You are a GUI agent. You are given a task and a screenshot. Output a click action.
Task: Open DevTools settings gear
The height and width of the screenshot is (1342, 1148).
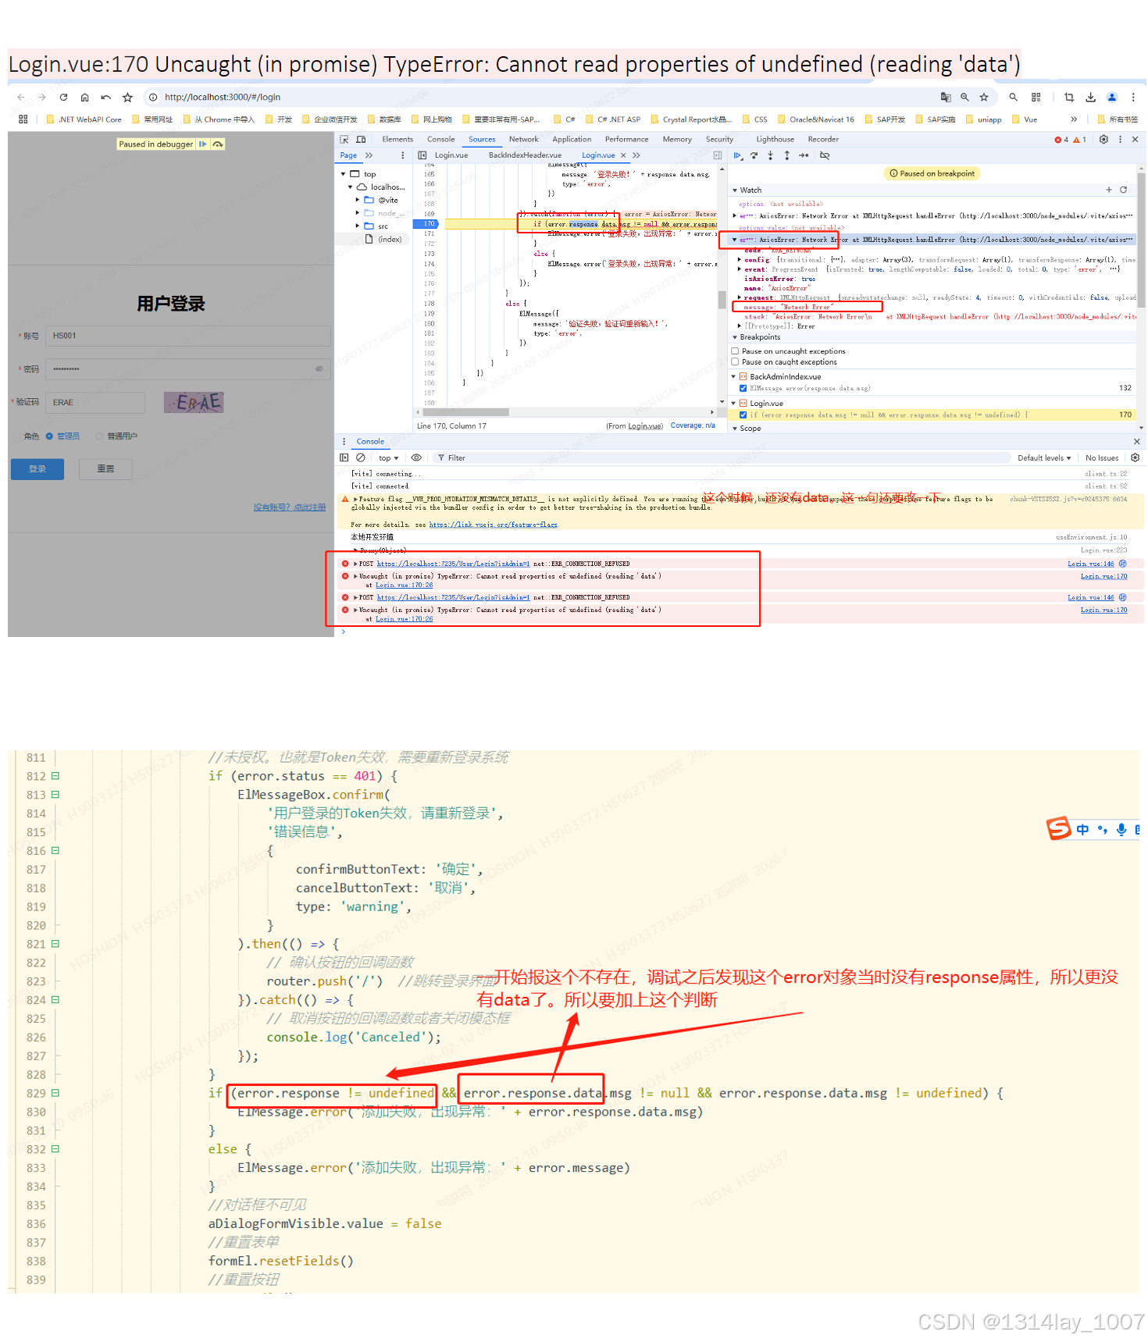pos(1103,139)
